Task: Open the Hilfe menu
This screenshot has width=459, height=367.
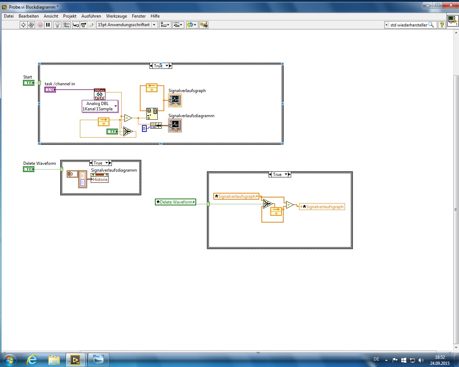Action: pyautogui.click(x=155, y=16)
